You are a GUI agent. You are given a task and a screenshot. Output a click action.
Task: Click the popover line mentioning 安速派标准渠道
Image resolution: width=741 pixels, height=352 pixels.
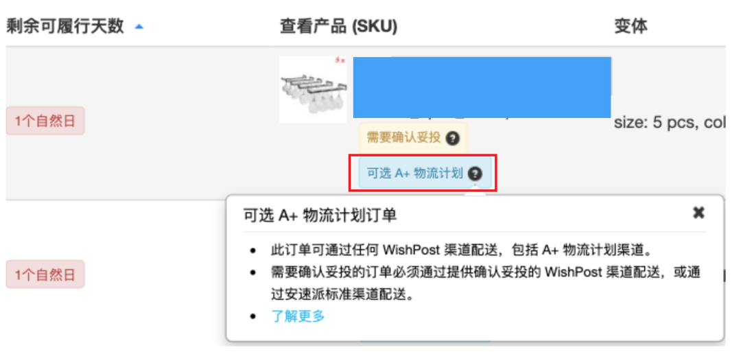click(350, 294)
